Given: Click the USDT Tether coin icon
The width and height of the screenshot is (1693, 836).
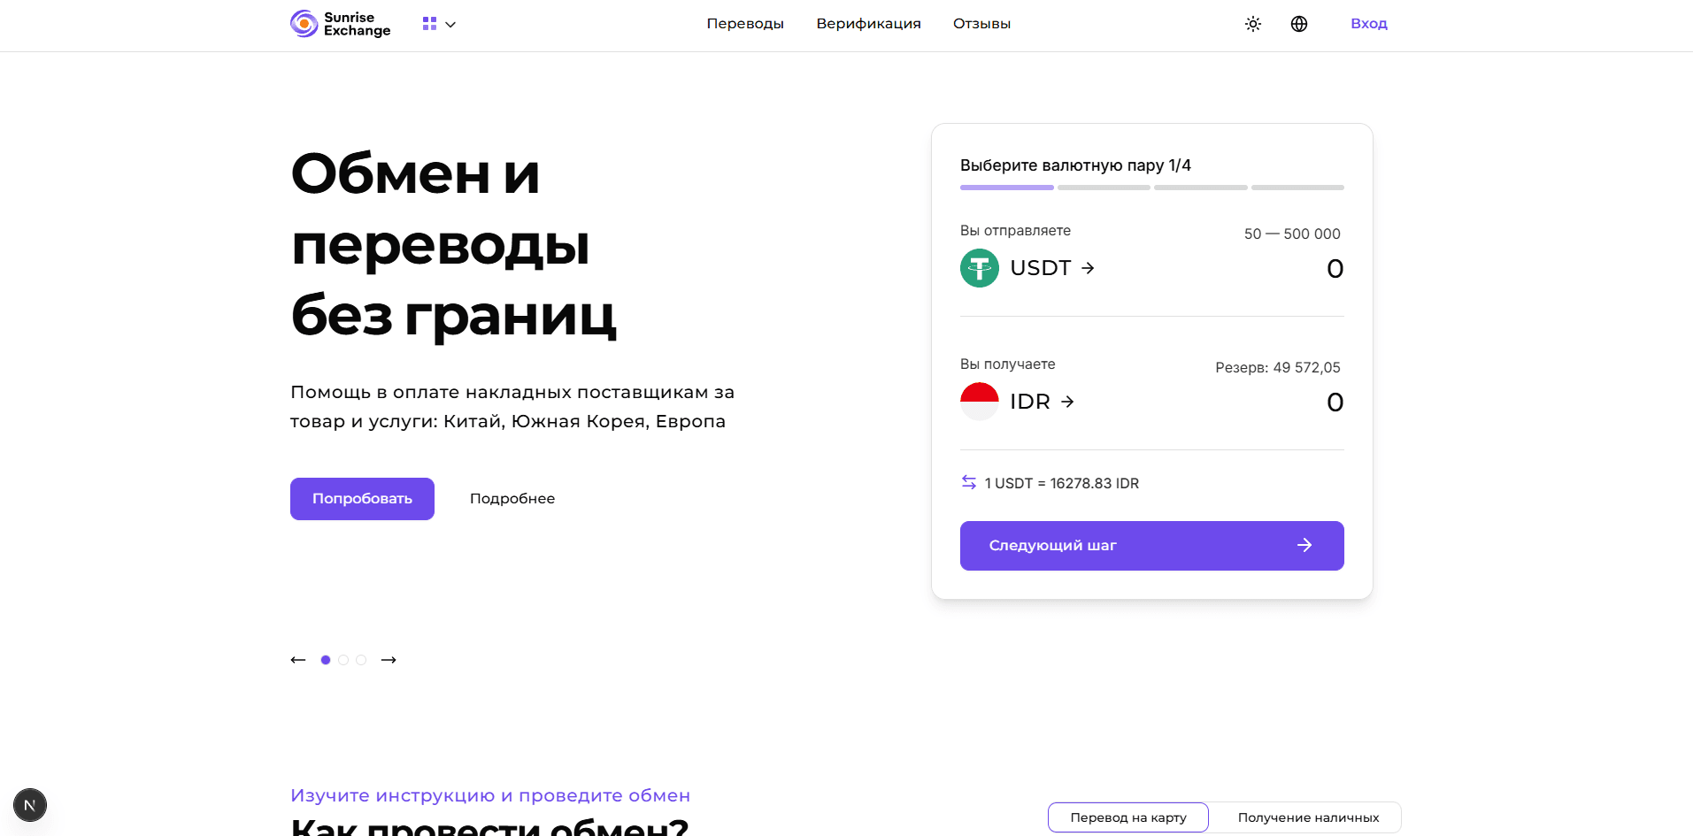Looking at the screenshot, I should (x=979, y=267).
